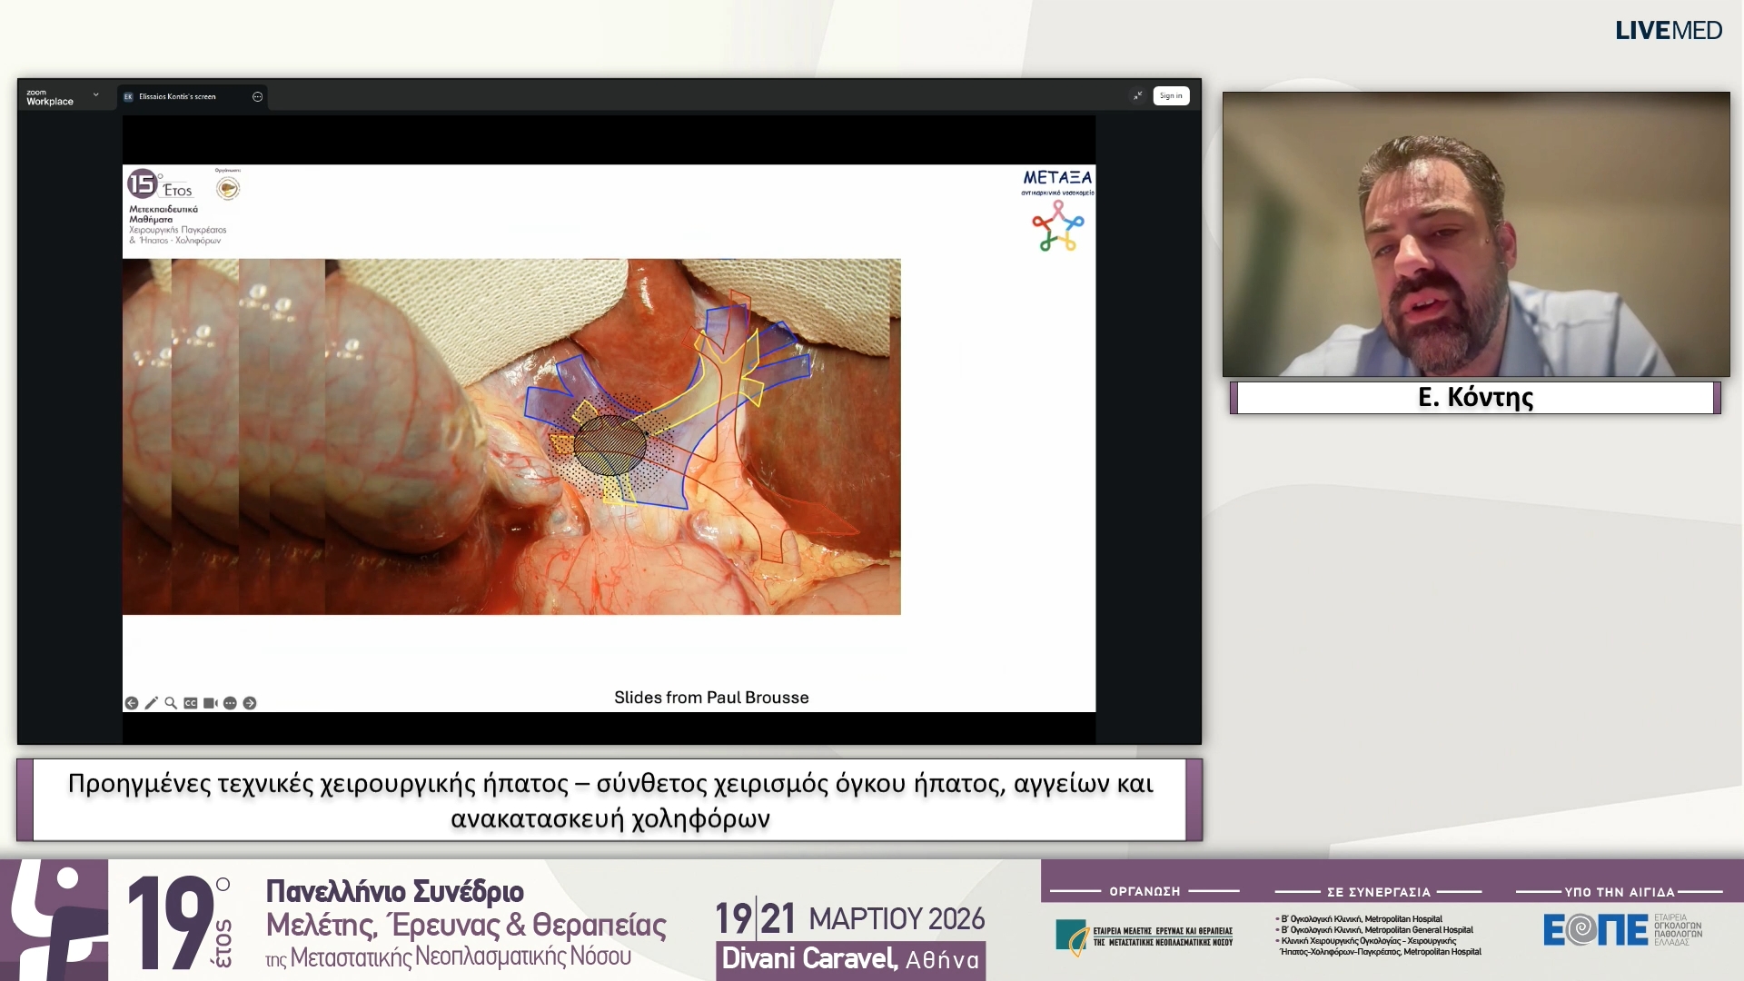Click the EK avatar on screen tab

point(128,96)
